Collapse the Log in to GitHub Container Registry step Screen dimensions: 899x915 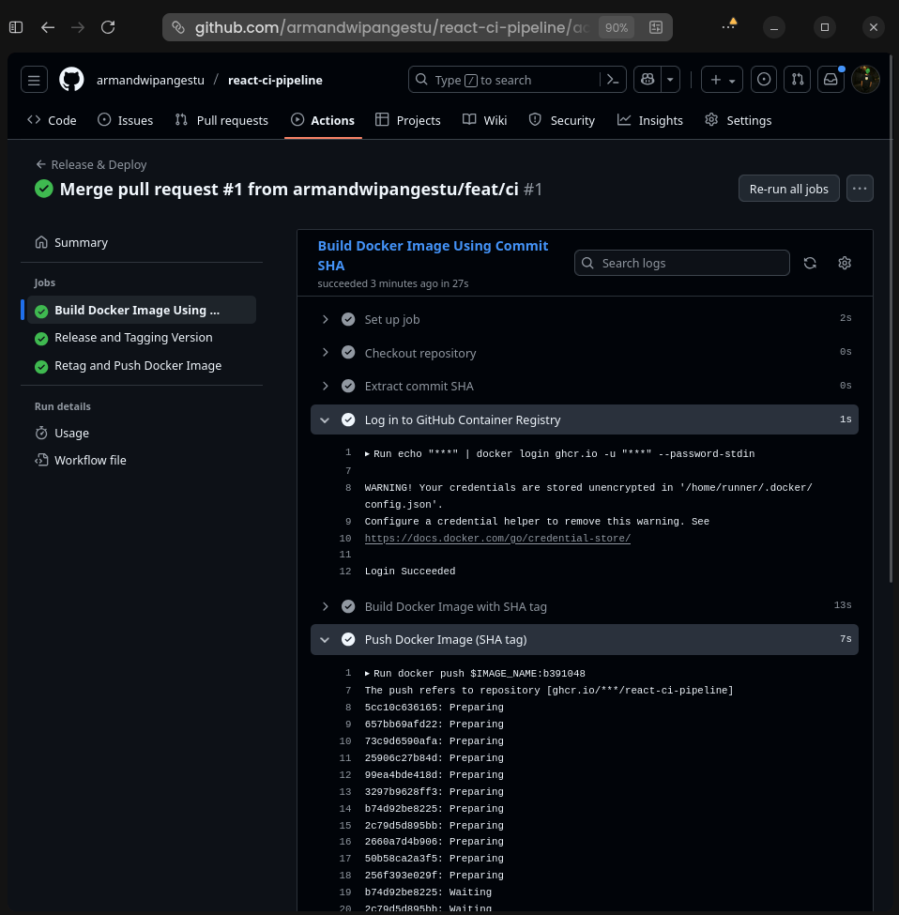pos(325,419)
